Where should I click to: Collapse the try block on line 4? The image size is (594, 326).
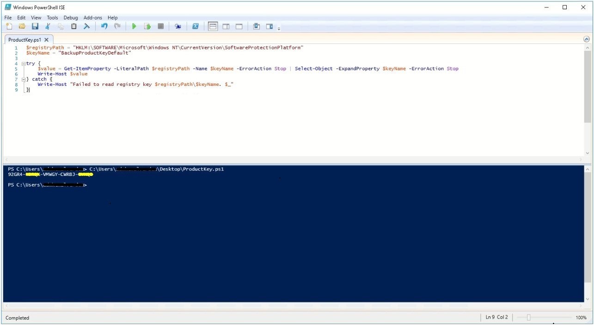point(23,63)
